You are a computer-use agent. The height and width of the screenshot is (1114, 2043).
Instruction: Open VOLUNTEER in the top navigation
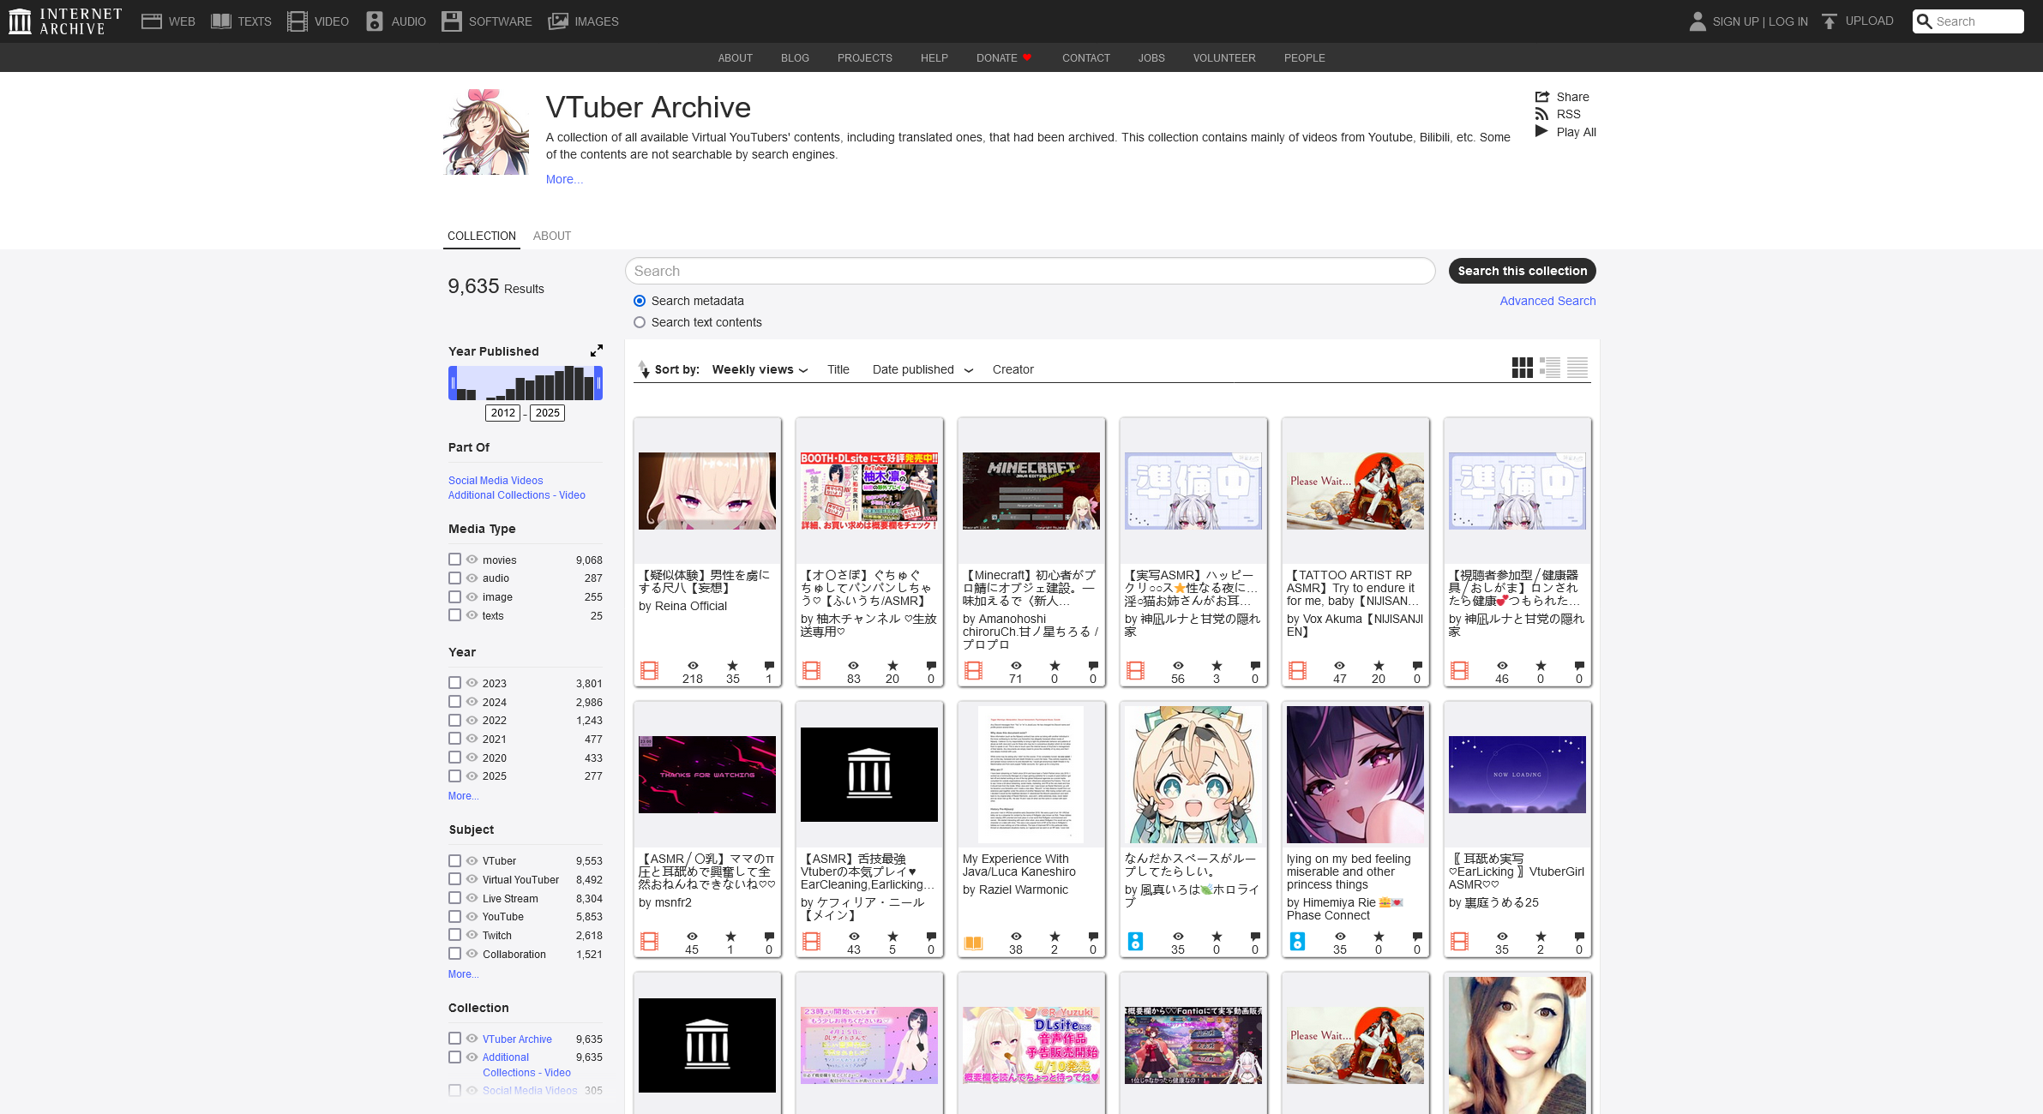coord(1224,57)
